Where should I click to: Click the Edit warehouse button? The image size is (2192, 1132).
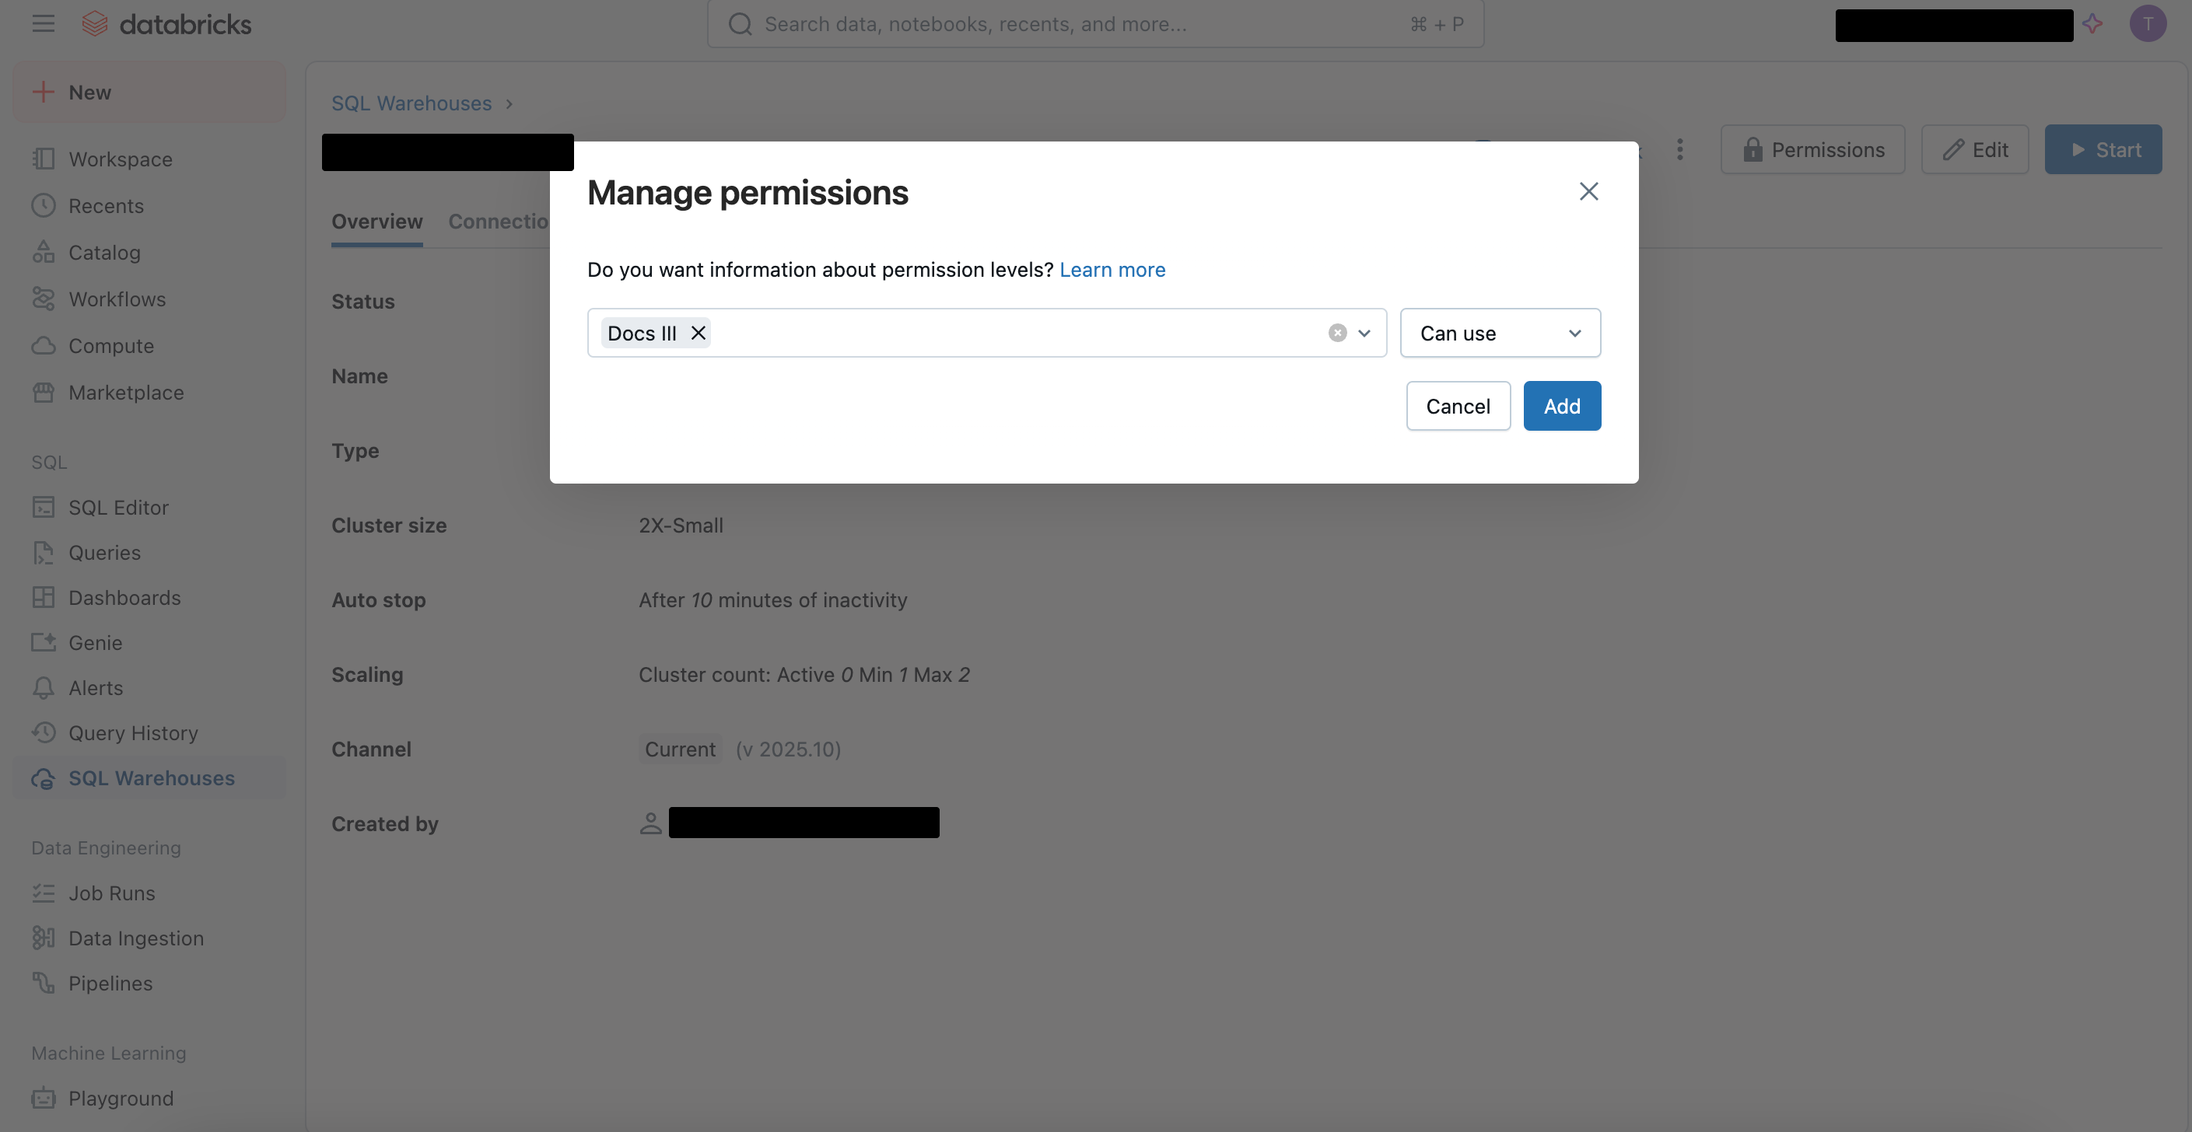coord(1974,150)
